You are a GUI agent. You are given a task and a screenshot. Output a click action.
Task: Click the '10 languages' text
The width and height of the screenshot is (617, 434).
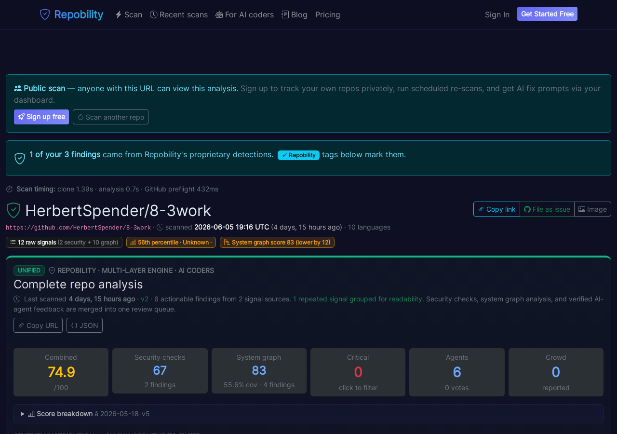click(369, 227)
